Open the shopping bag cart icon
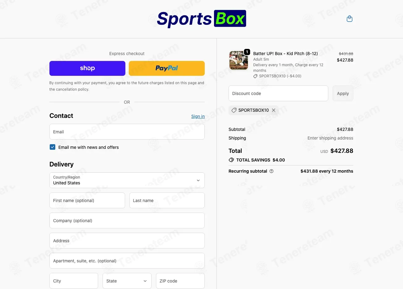This screenshot has width=403, height=289. coord(350,19)
